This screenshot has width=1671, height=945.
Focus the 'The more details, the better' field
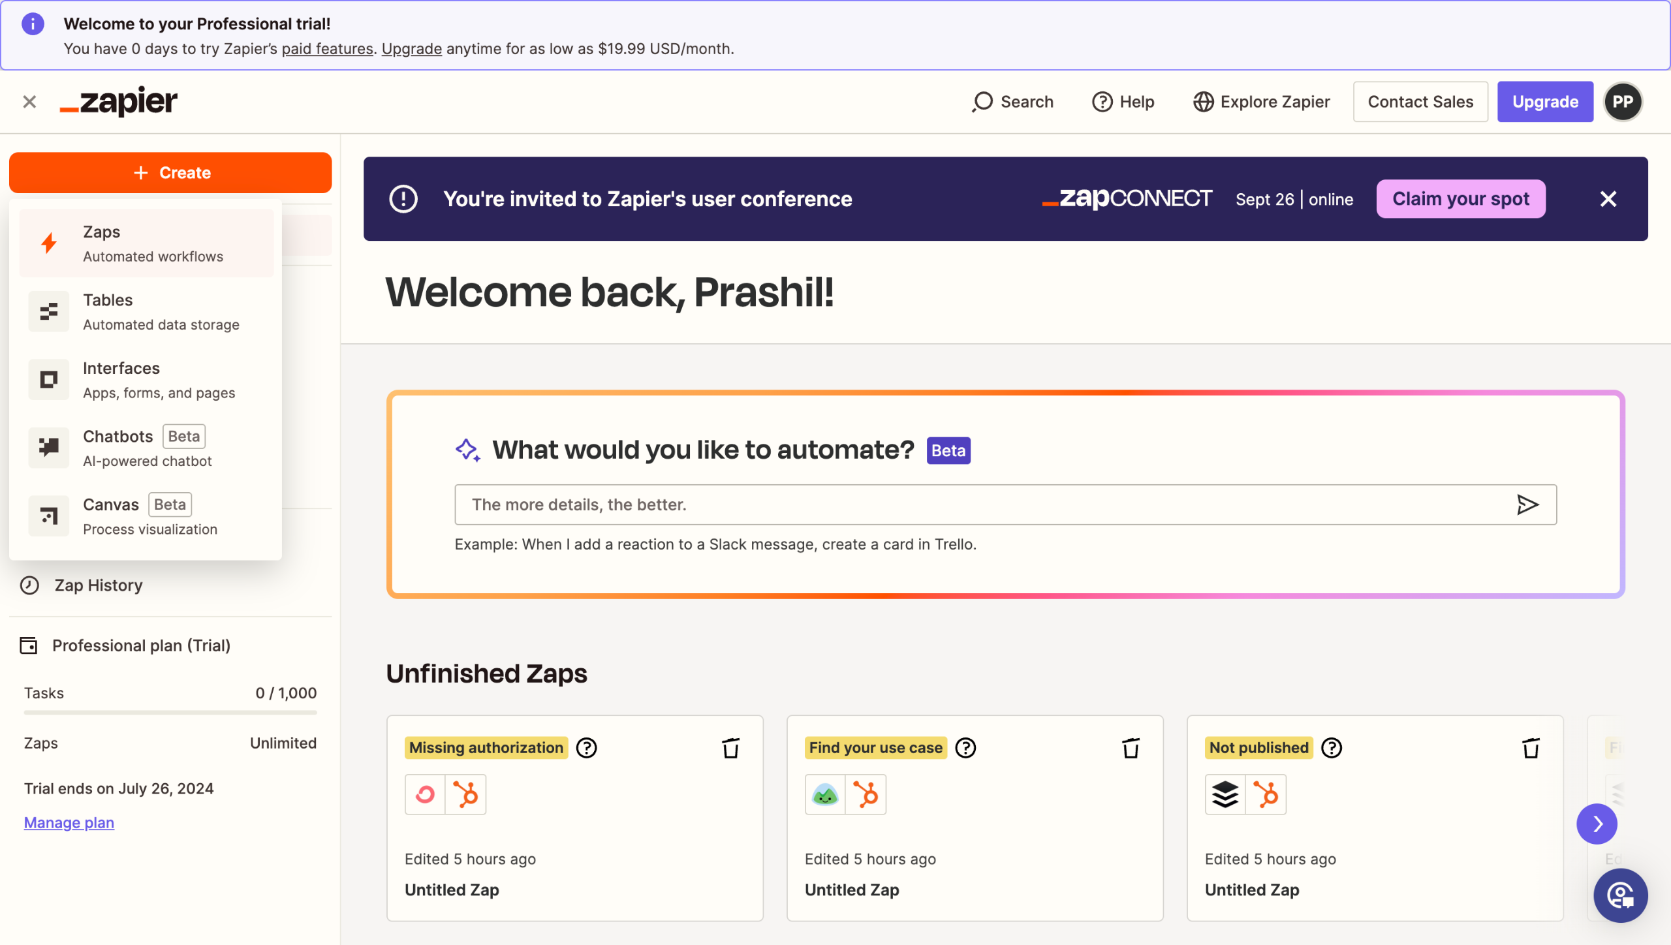(979, 504)
